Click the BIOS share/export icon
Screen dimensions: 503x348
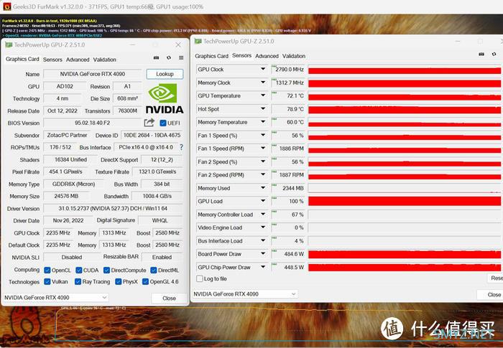click(x=149, y=123)
